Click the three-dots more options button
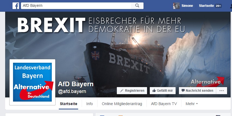Viewport: 232px width, 116px height. click(x=221, y=91)
